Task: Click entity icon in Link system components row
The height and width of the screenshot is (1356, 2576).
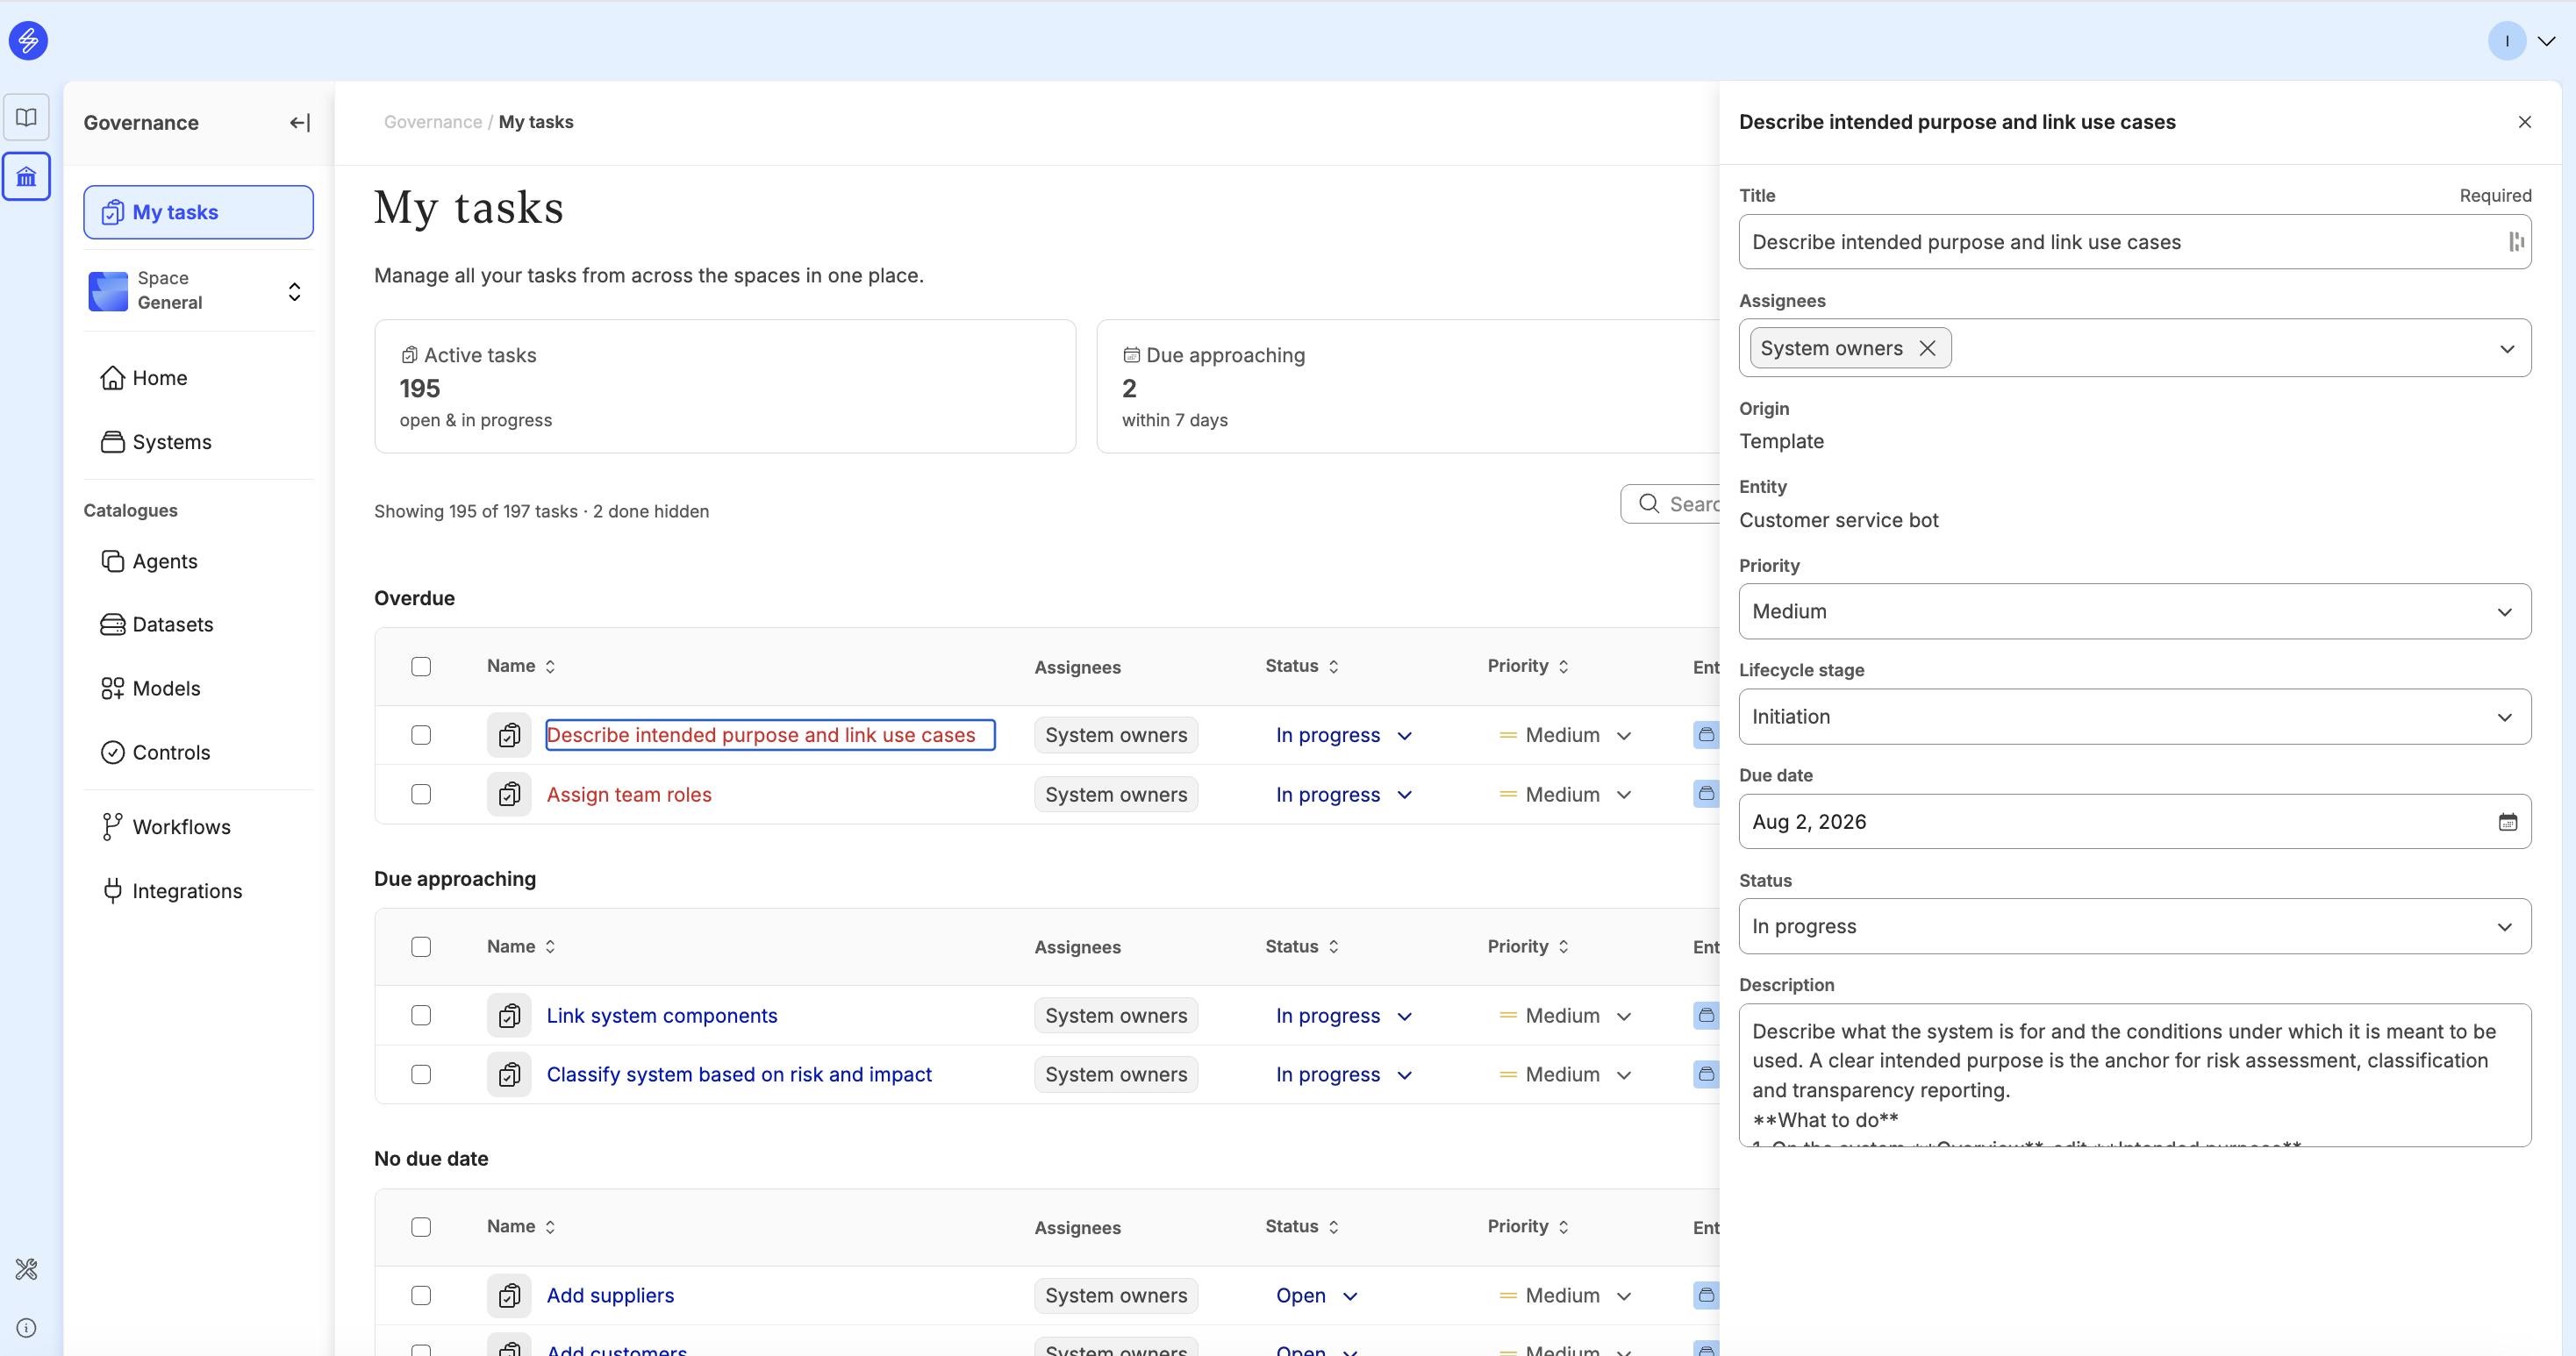Action: (1706, 1016)
